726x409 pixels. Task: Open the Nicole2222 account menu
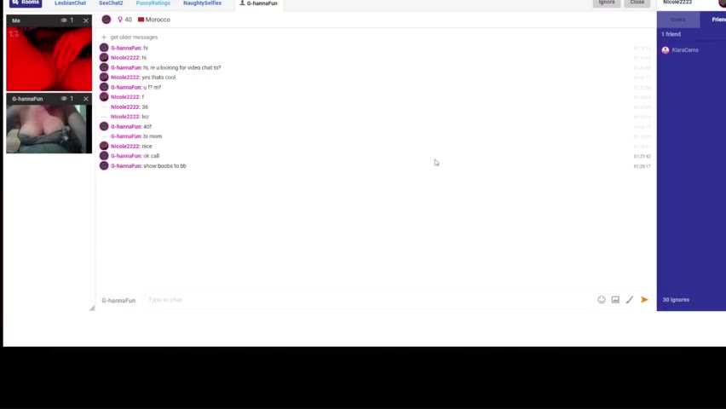point(678,3)
